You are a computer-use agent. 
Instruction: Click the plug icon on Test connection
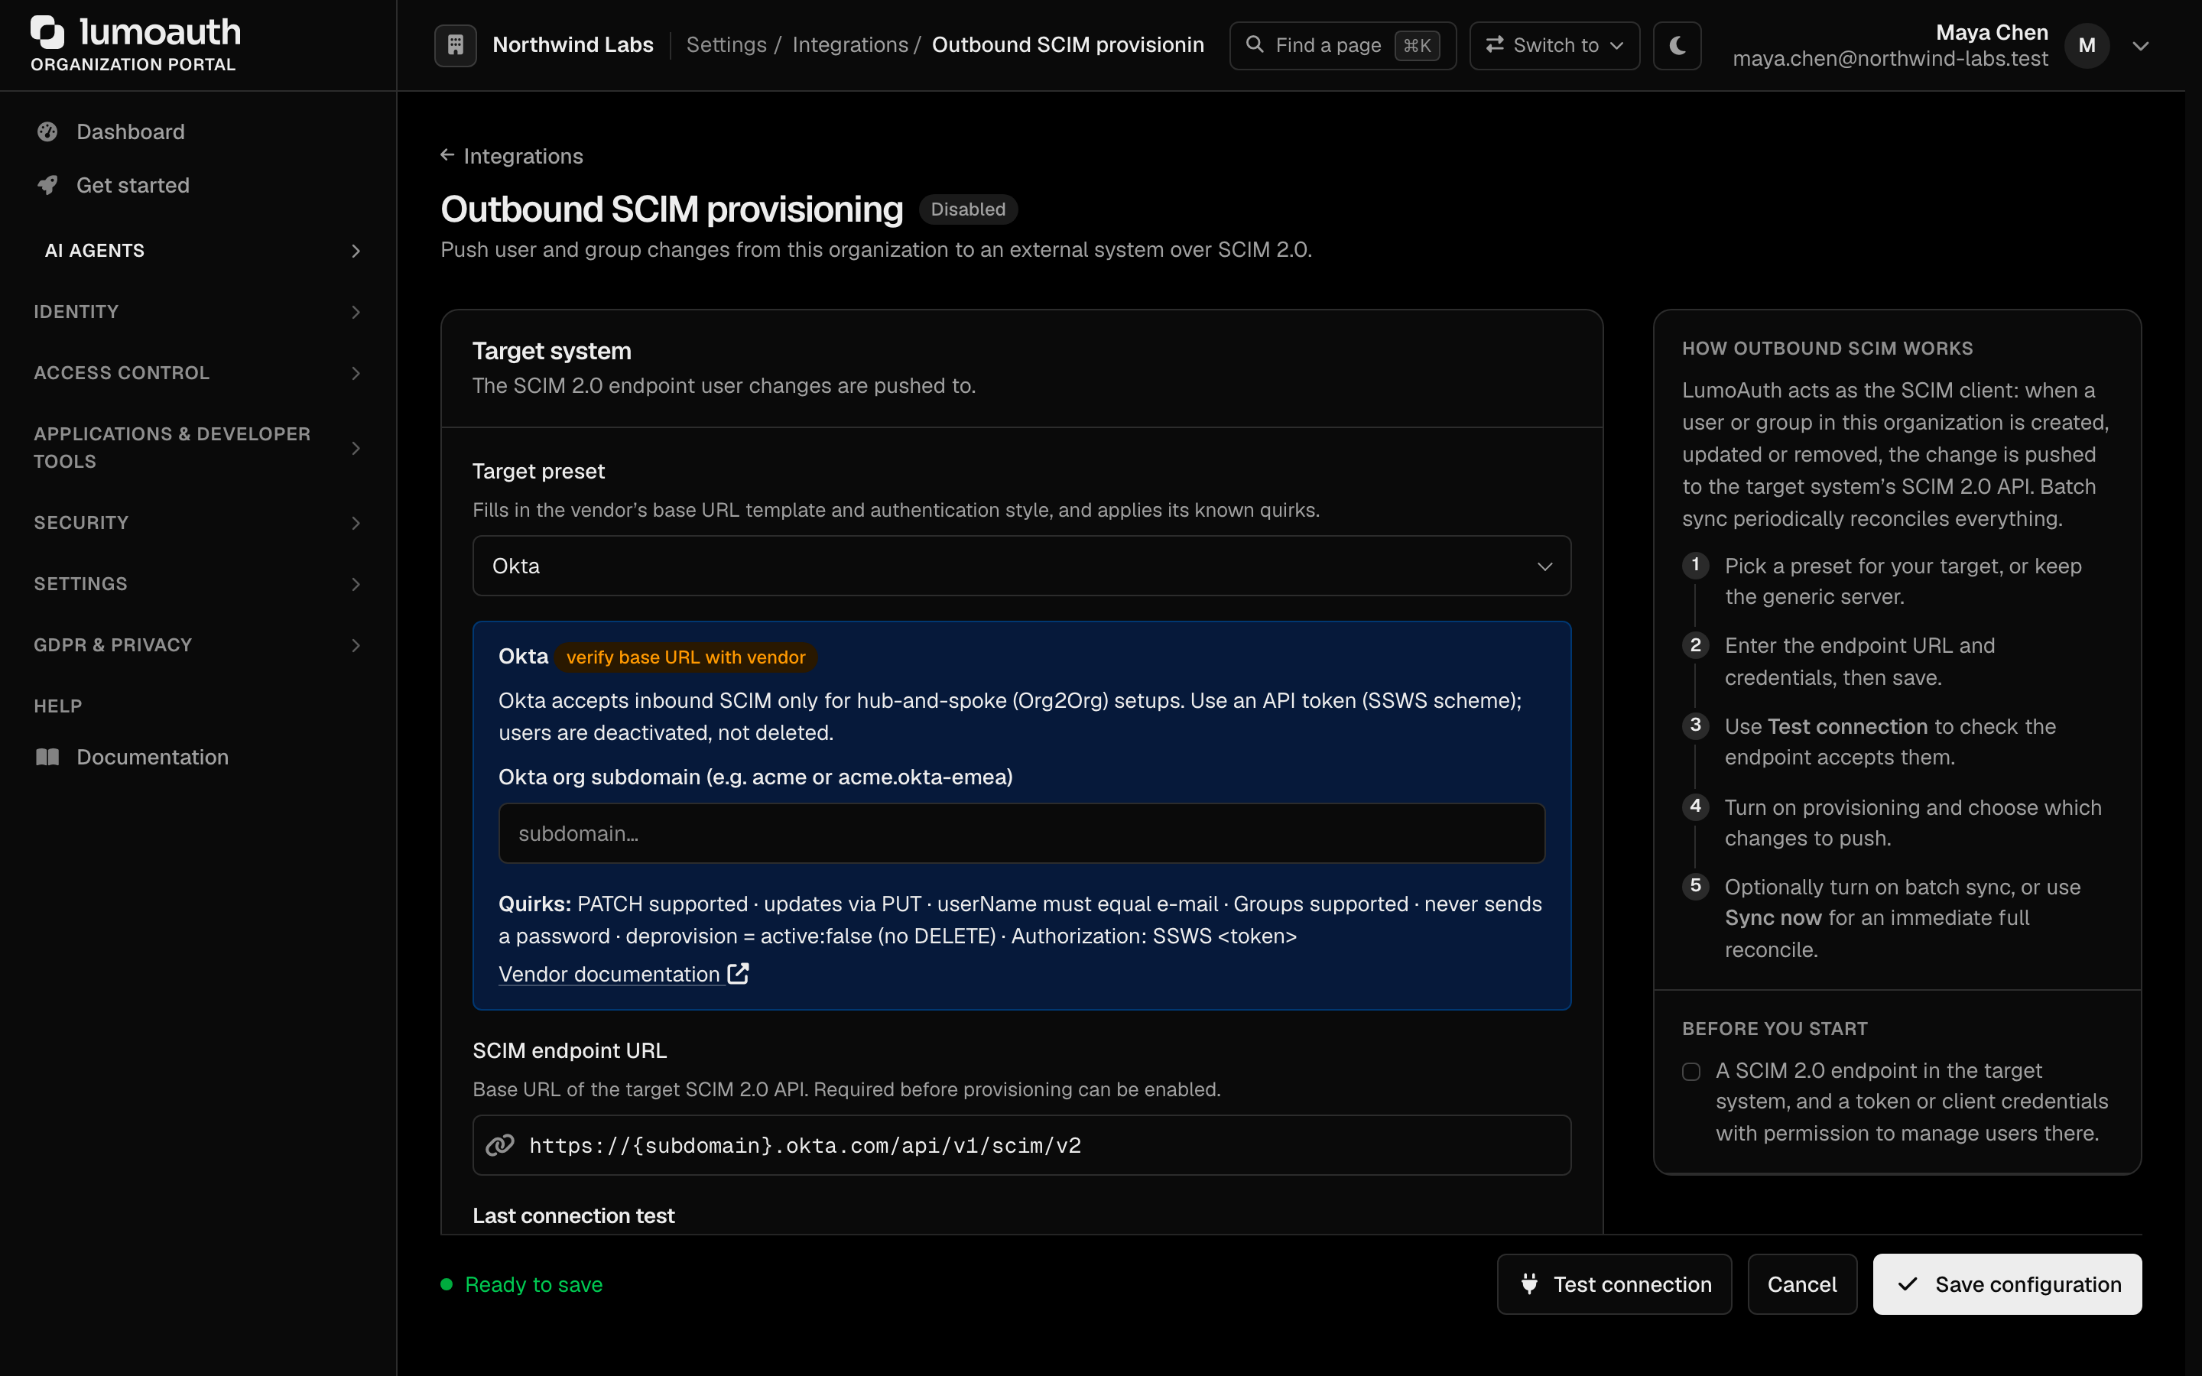pyautogui.click(x=1530, y=1284)
